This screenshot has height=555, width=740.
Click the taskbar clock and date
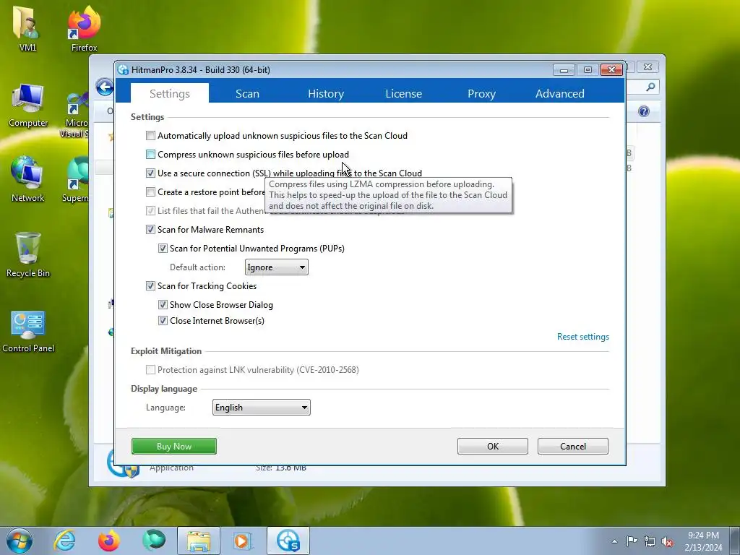click(703, 541)
